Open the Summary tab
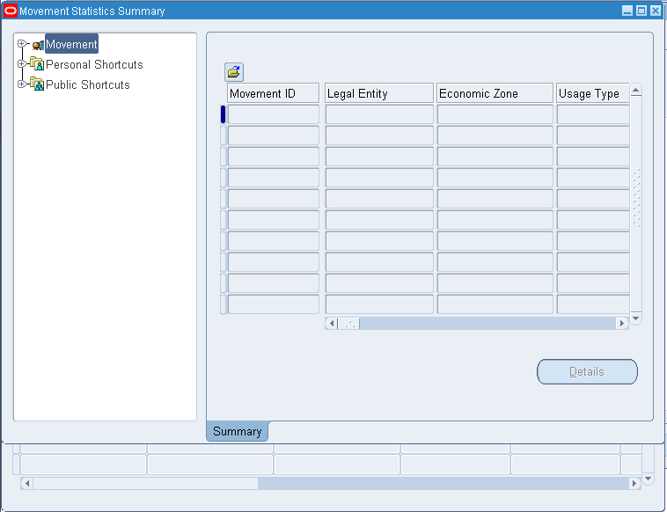Viewport: 667px width, 512px height. point(238,431)
